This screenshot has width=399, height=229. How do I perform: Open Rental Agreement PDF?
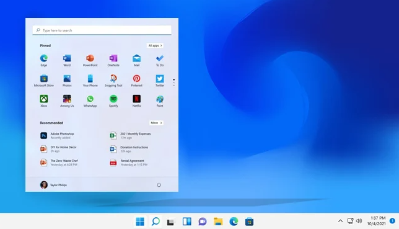[128, 163]
